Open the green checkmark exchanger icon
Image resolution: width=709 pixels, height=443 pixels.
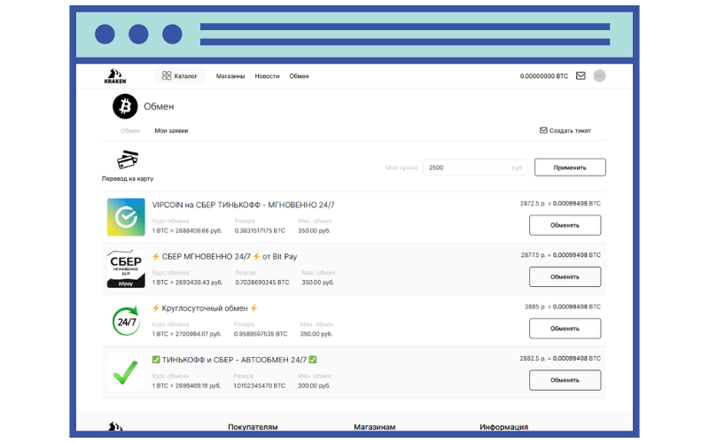click(126, 372)
